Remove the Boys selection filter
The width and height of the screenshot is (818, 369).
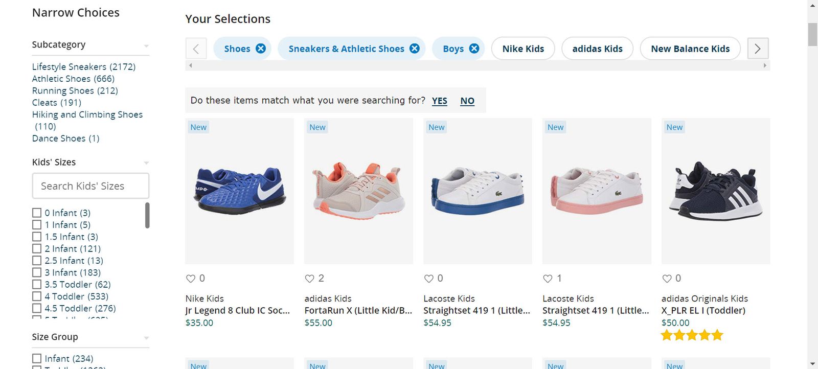(474, 49)
